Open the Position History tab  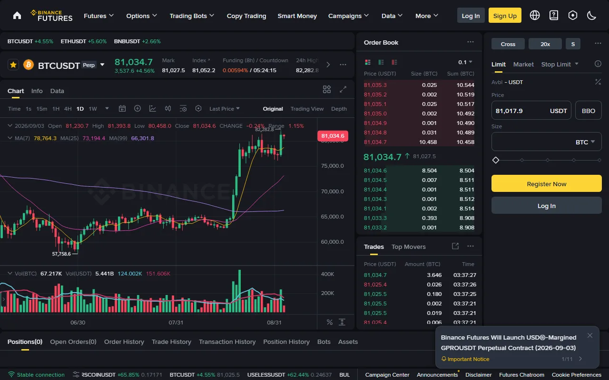tap(286, 342)
